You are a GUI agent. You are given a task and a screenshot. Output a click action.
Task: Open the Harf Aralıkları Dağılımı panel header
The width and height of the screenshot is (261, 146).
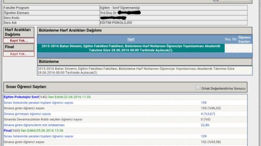19,32
